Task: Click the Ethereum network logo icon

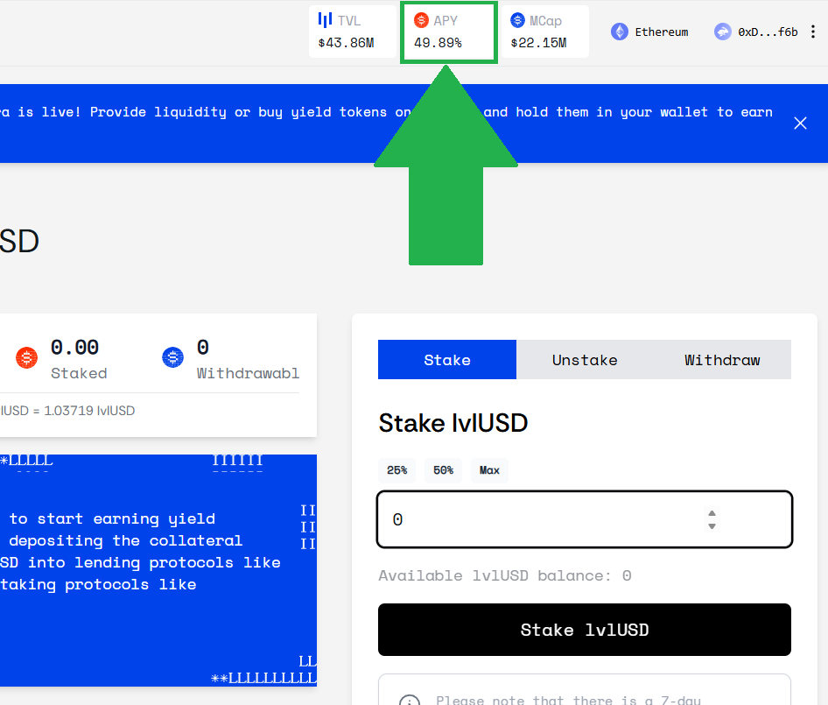Action: click(x=620, y=32)
